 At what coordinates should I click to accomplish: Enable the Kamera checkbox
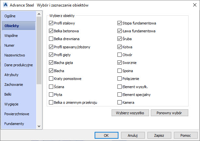(120, 102)
